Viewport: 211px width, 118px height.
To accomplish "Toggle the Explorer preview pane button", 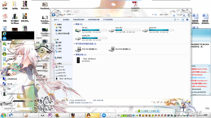I will (x=182, y=20).
